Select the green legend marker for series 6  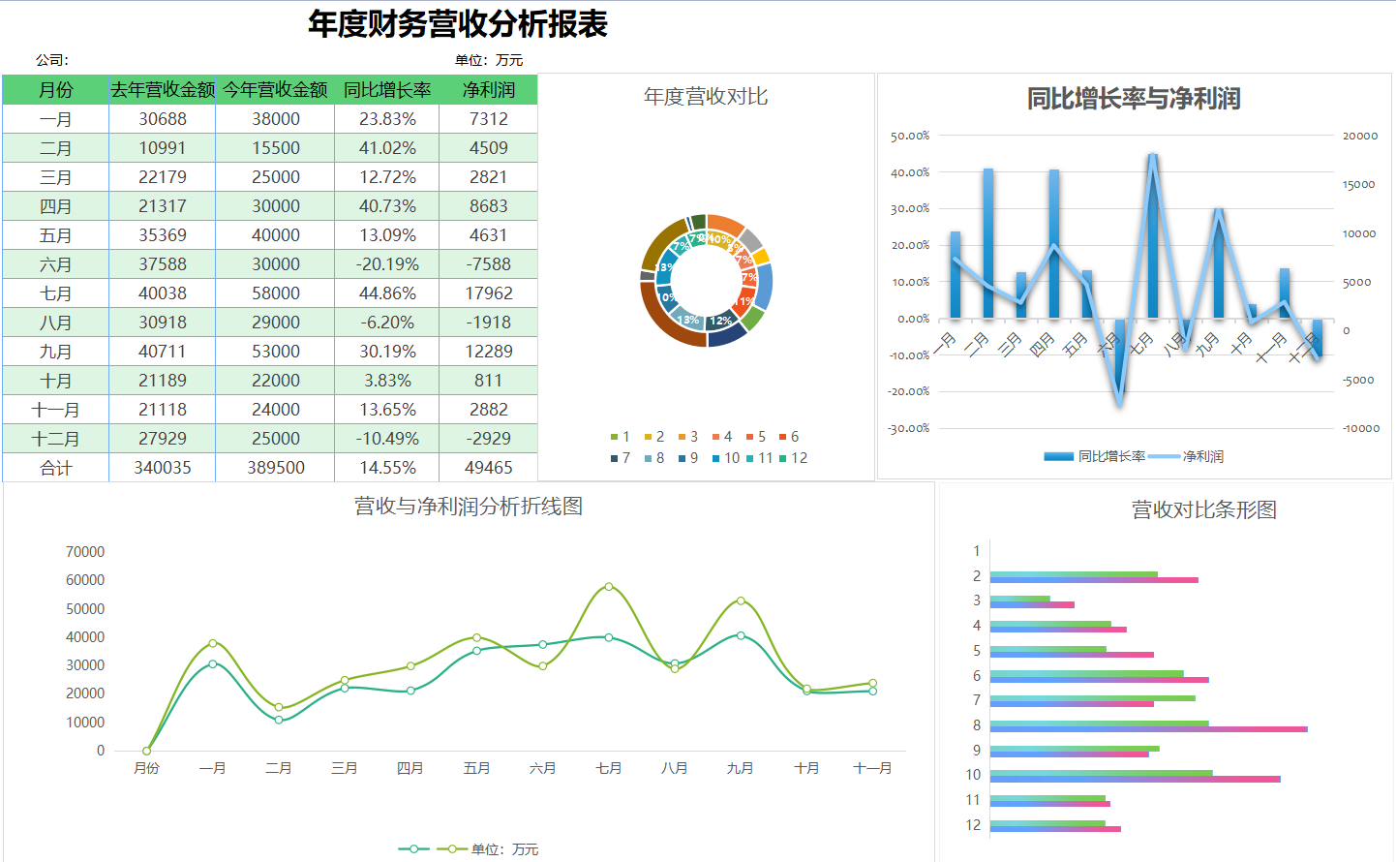click(782, 436)
